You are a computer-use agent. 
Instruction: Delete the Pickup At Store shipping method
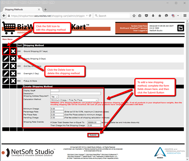[x=13, y=81]
